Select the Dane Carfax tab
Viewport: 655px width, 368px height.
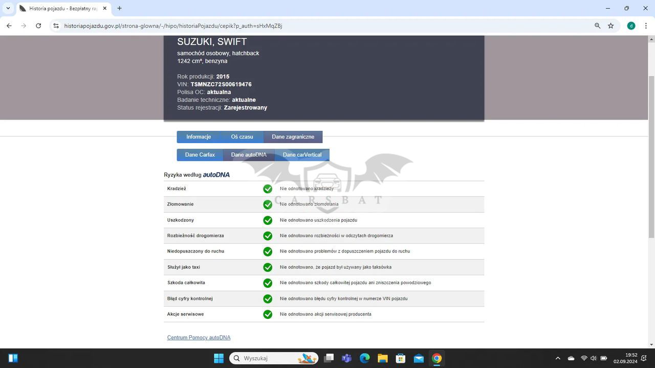(x=200, y=155)
